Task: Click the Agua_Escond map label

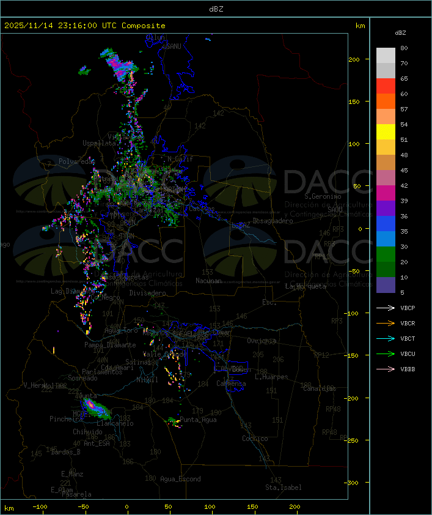Action: click(180, 479)
